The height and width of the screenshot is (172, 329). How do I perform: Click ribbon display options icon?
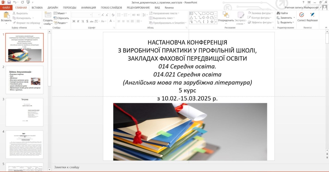pos(309,2)
